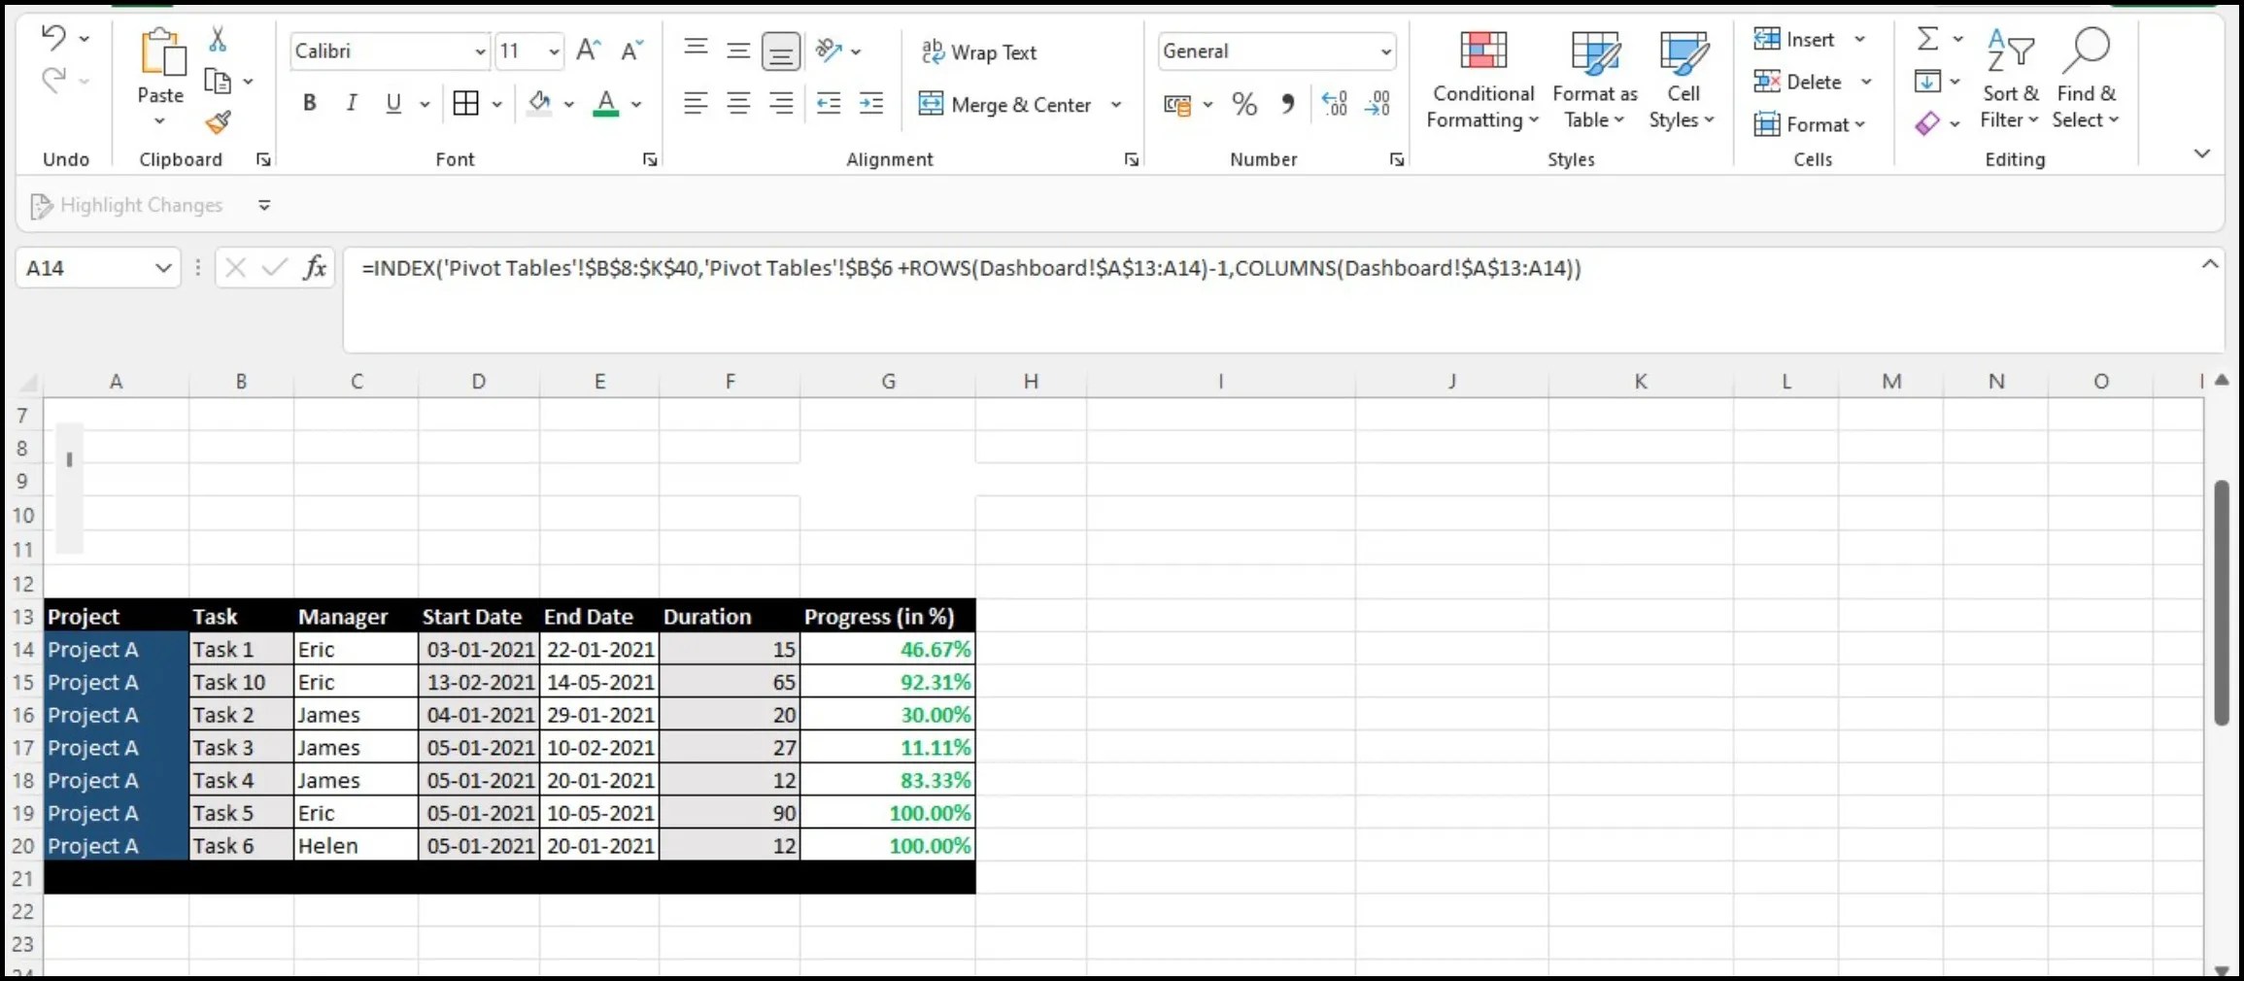Toggle the Percent Style number format
Viewport: 2244px width, 981px height.
(1244, 103)
